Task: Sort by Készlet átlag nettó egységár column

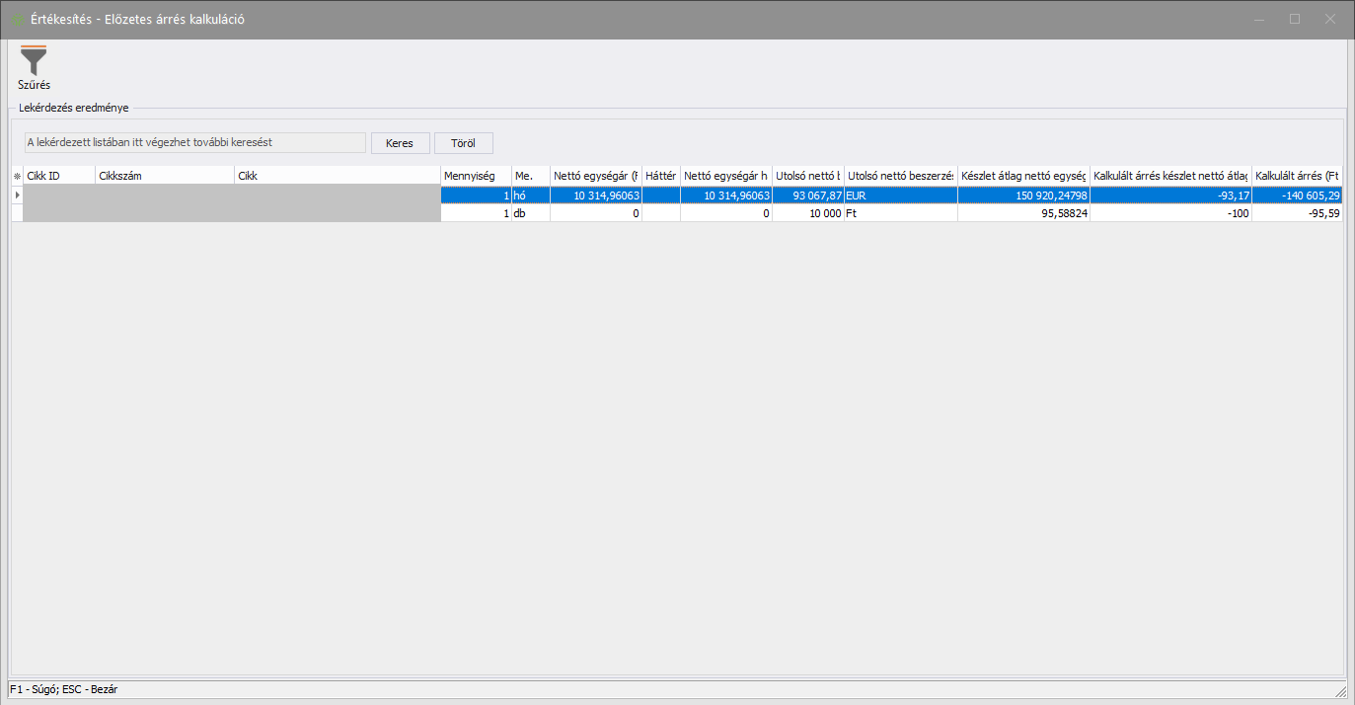Action: pos(1022,176)
